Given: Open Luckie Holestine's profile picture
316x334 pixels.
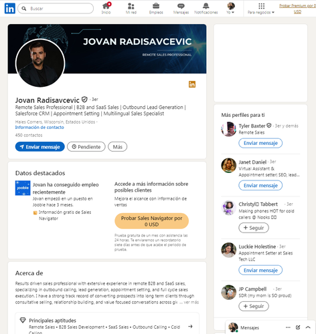Looking at the screenshot, I should pos(229,250).
